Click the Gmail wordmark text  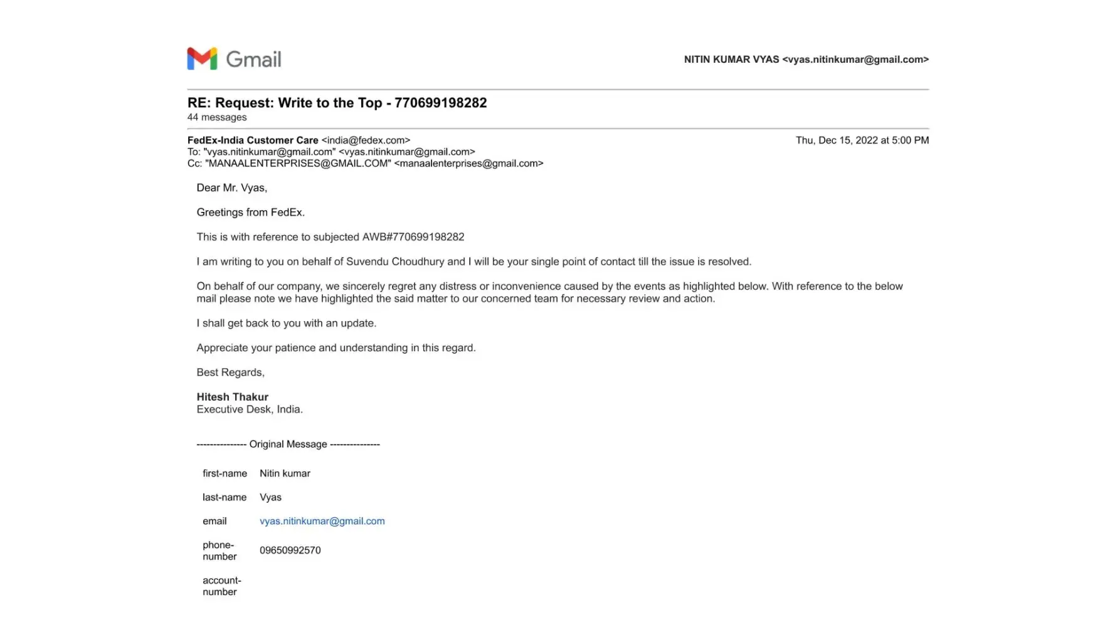(x=253, y=60)
